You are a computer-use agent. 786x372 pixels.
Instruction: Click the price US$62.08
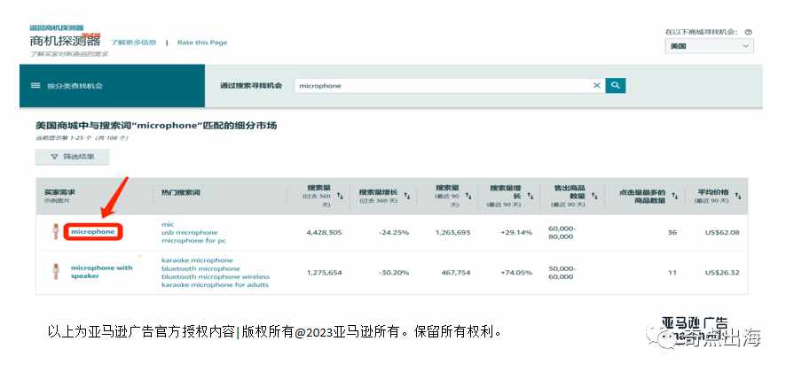coord(722,232)
